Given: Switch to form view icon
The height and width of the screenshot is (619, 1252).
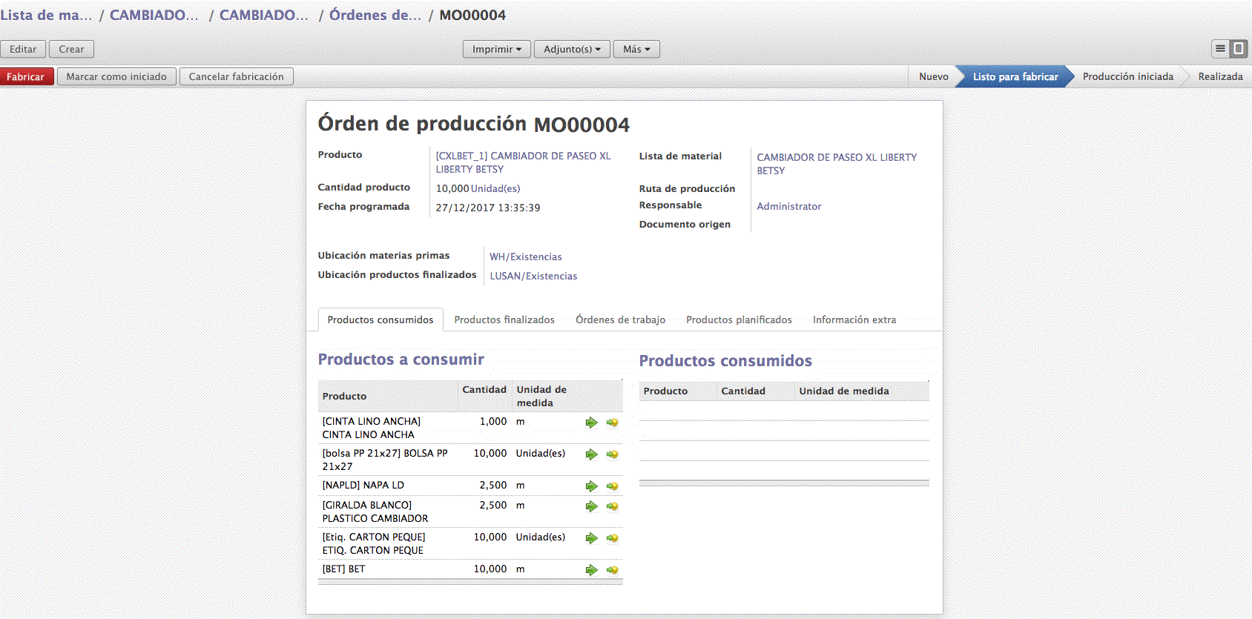Looking at the screenshot, I should coord(1239,49).
